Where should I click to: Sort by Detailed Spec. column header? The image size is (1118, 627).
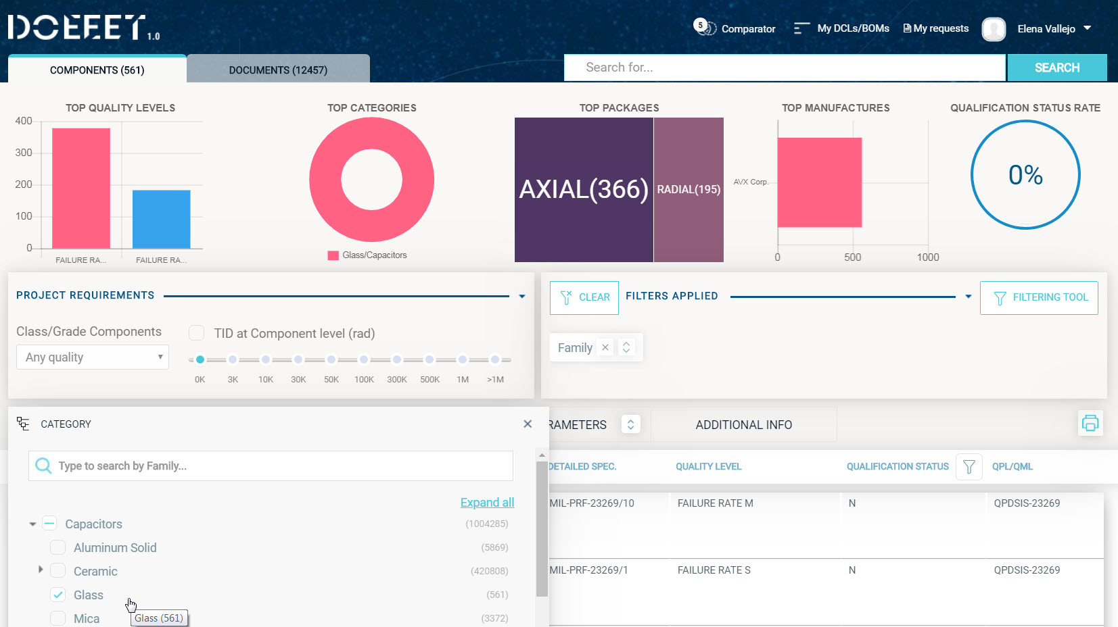point(582,466)
